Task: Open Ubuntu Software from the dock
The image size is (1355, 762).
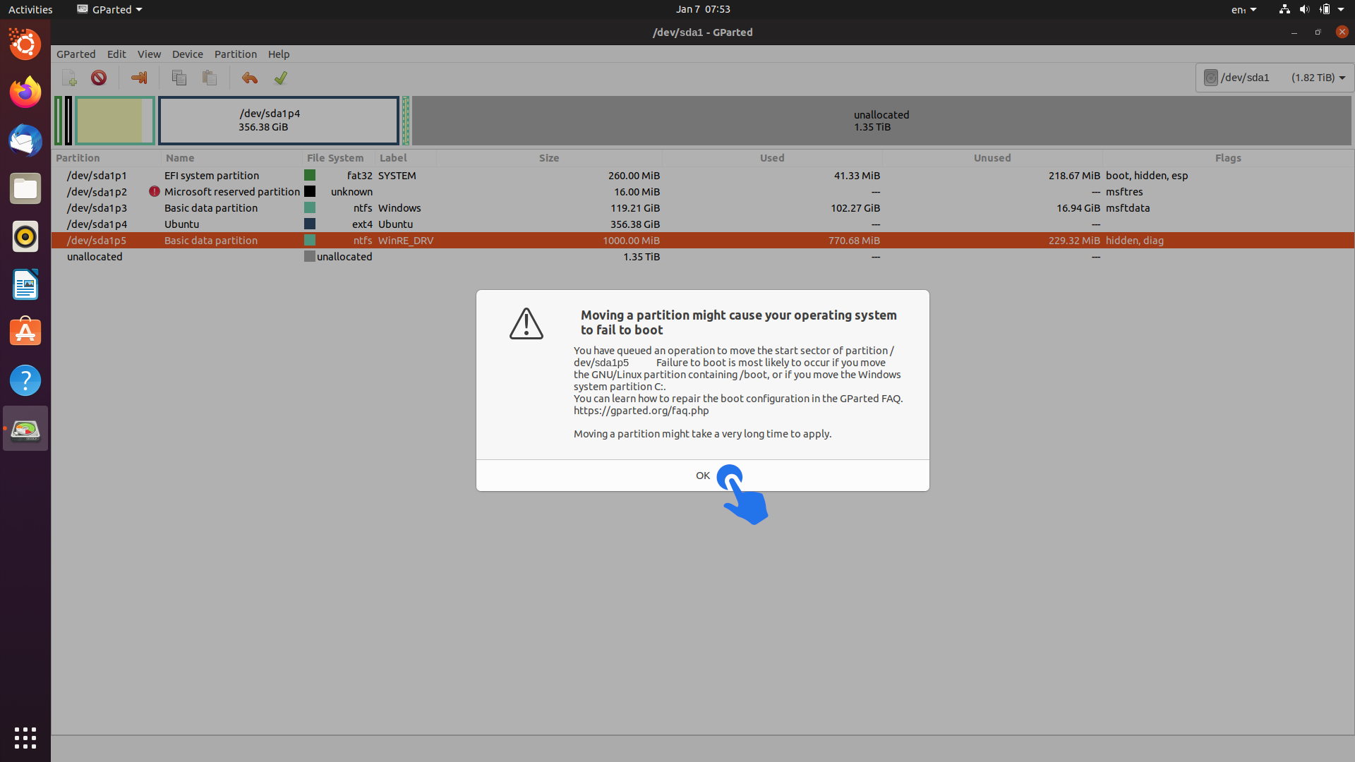Action: [25, 332]
